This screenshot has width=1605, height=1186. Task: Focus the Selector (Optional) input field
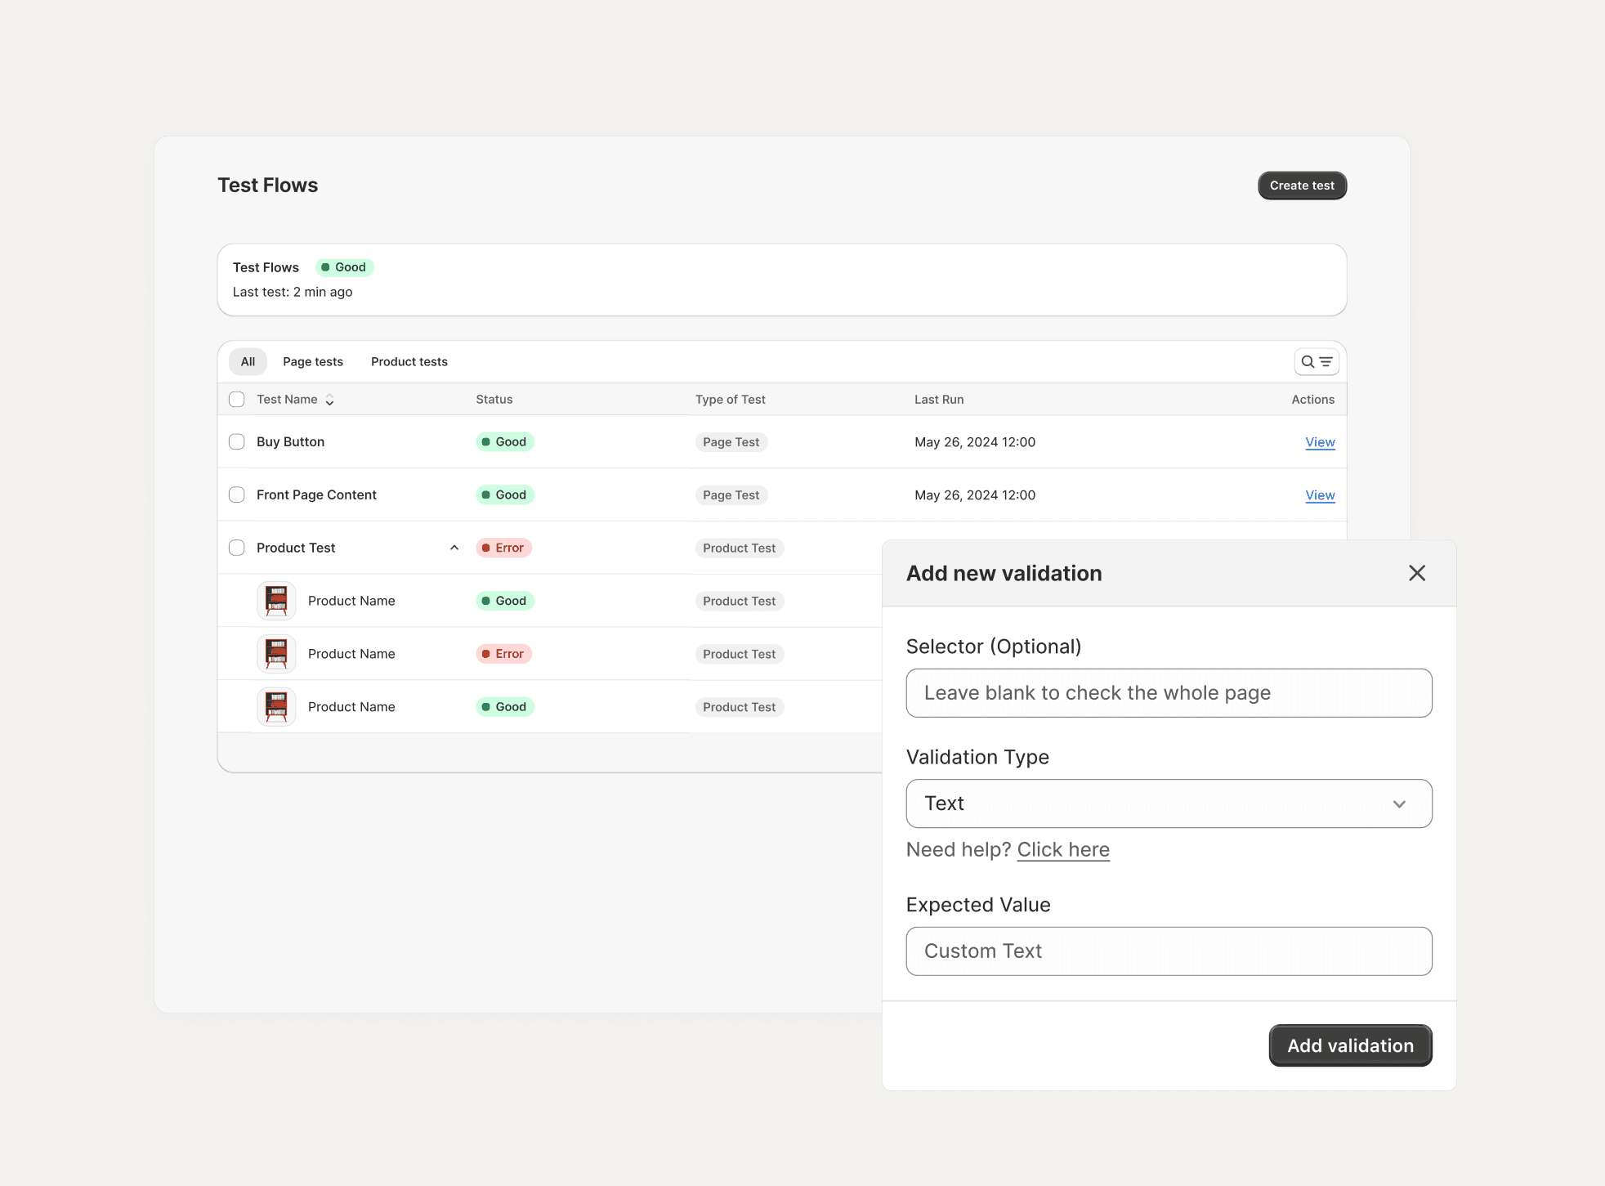1168,693
